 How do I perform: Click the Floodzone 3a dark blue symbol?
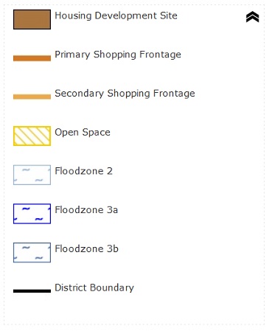(32, 214)
